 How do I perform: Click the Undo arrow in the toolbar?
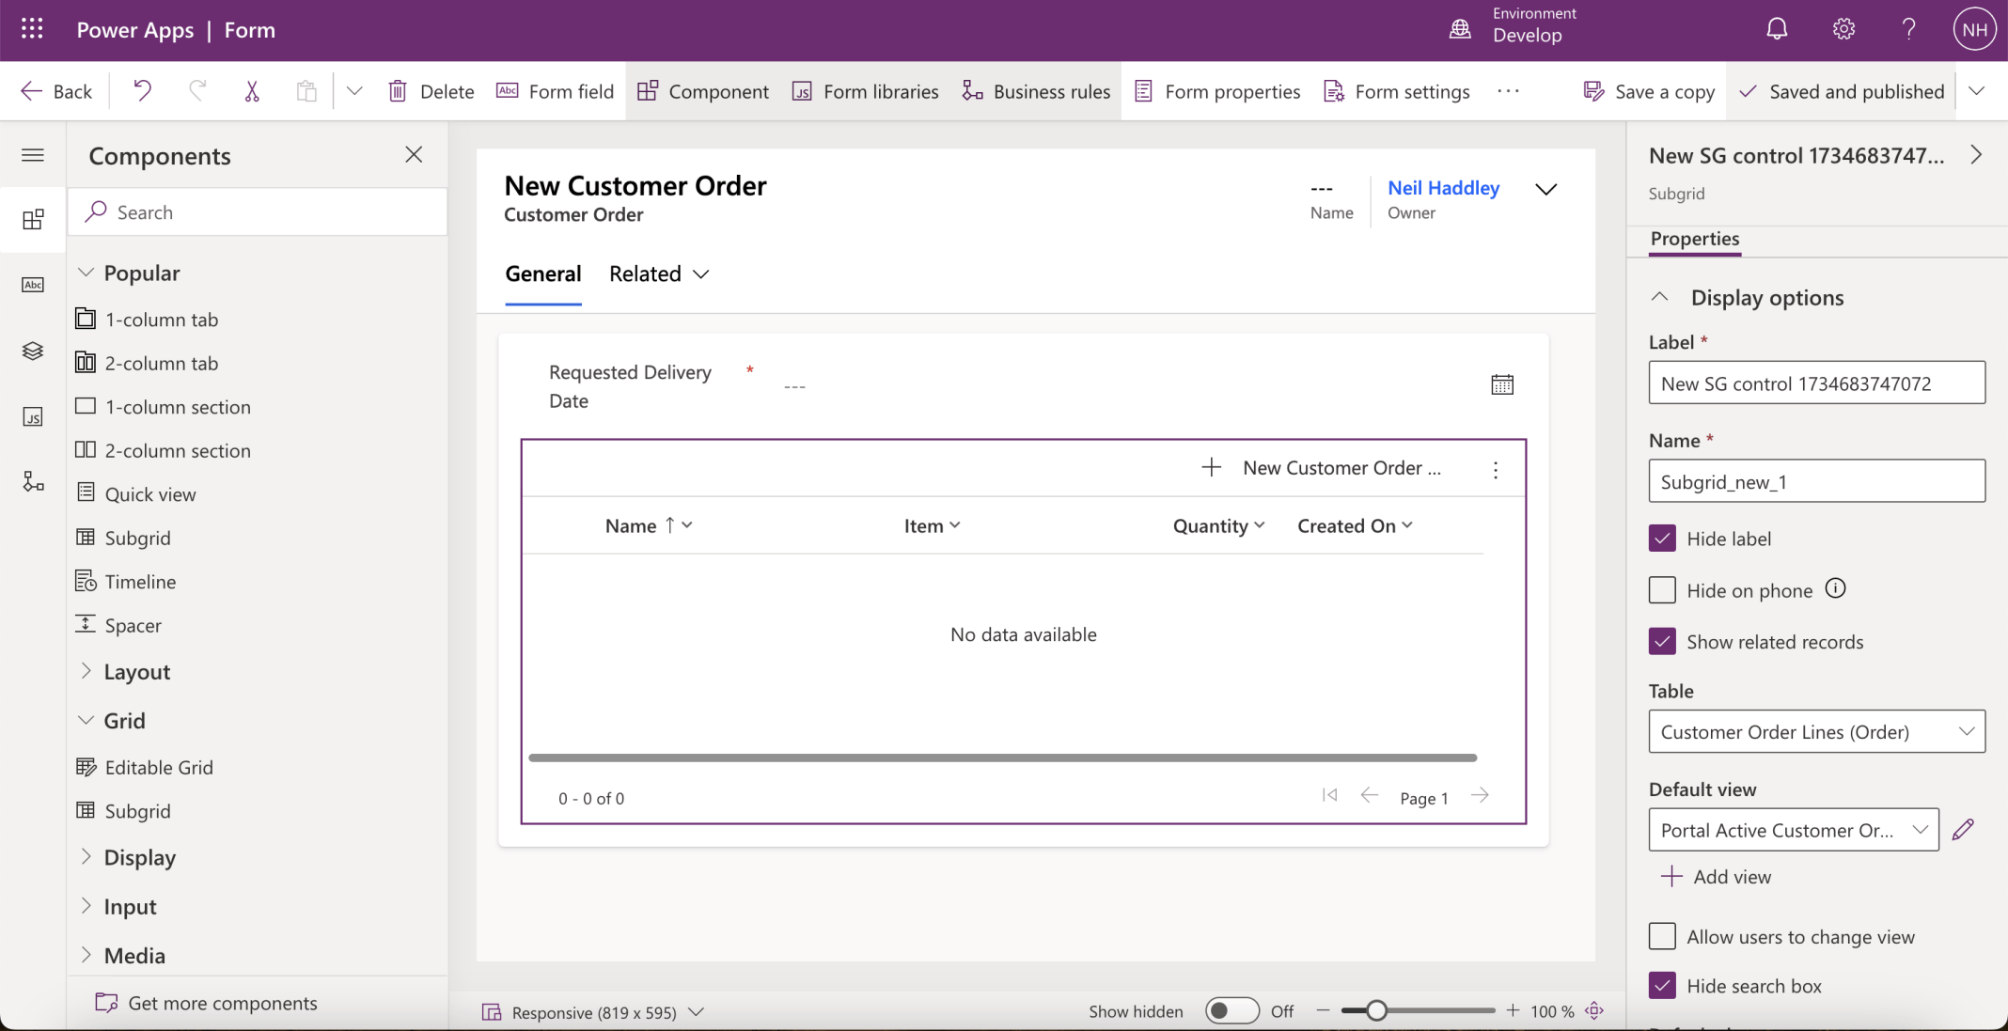click(142, 91)
